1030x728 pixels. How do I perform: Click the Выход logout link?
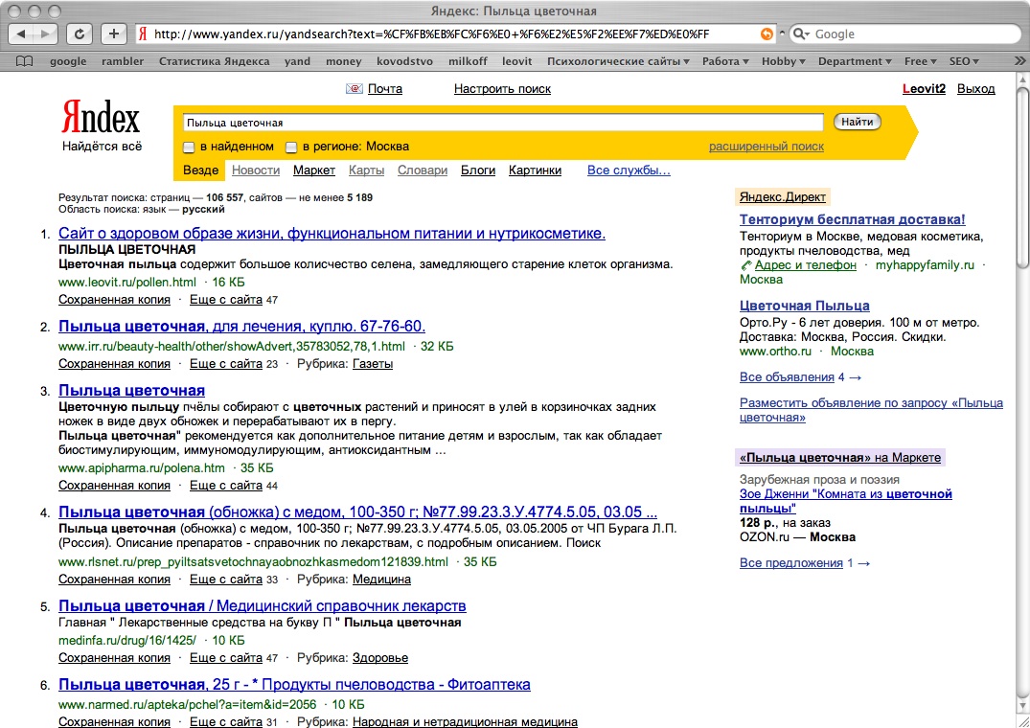click(x=975, y=89)
